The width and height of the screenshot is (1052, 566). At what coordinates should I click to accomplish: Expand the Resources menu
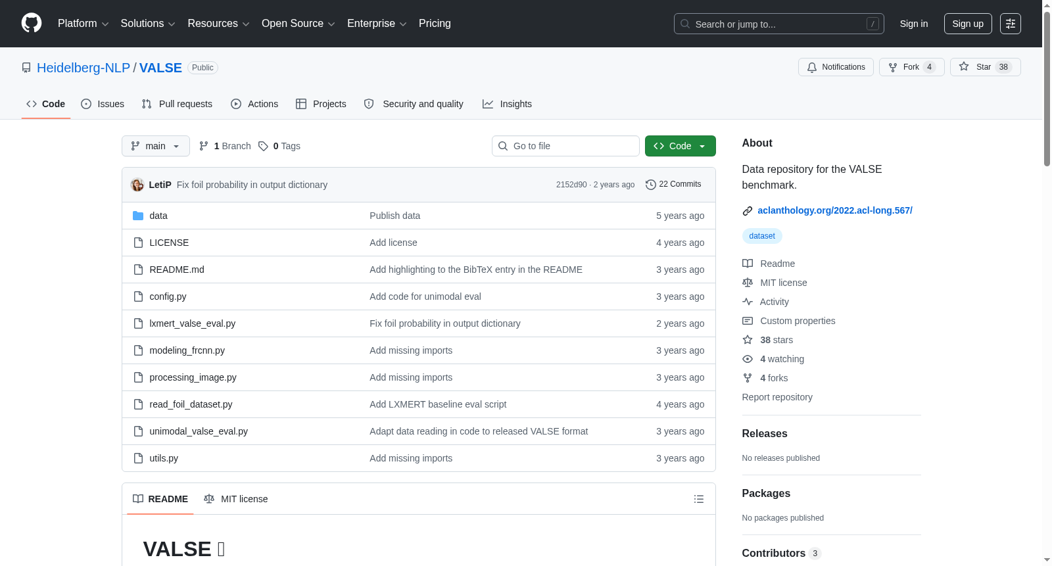[x=218, y=24]
